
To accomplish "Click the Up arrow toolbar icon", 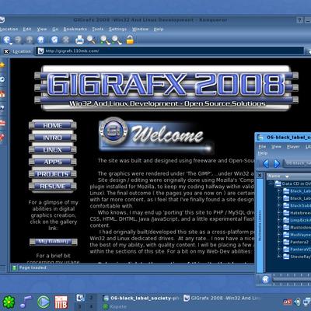I will pyautogui.click(x=30, y=40).
